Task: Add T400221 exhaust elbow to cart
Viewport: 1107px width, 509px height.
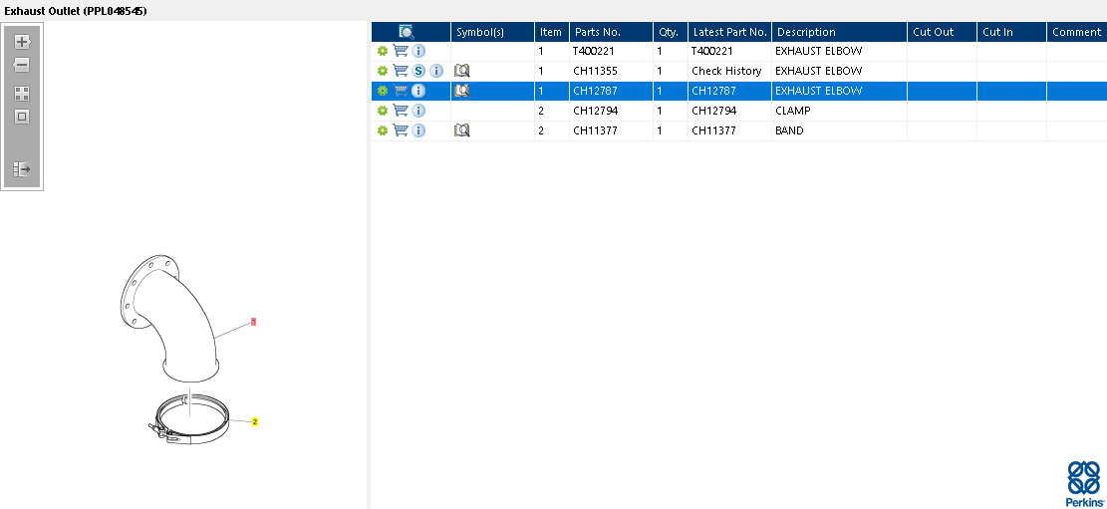Action: coord(401,51)
